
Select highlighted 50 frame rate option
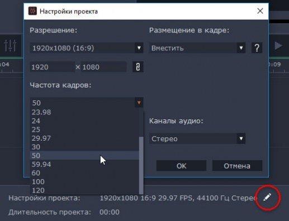point(84,156)
